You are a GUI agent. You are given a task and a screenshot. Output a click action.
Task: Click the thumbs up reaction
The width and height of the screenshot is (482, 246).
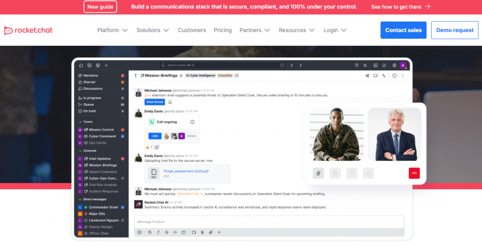tap(148, 147)
